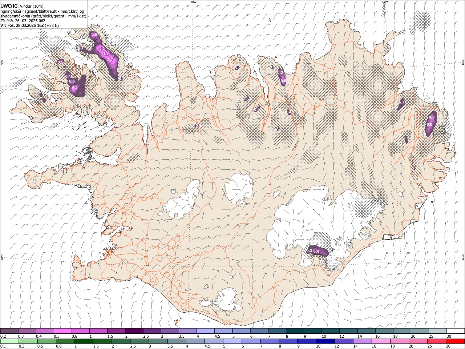Pick the palest green 0.1 swatch, lower legend row
Viewport: 465px width, 349px height.
[x=9, y=341]
